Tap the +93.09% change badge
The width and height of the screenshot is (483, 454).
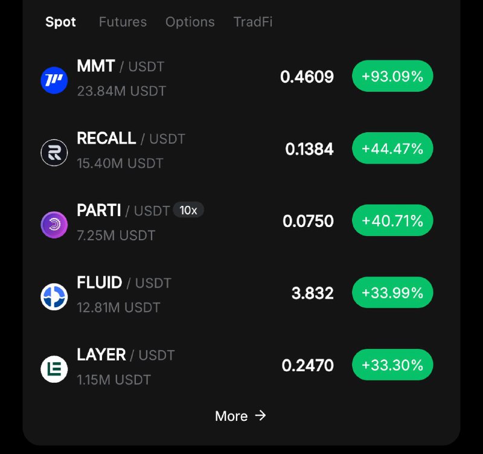392,76
